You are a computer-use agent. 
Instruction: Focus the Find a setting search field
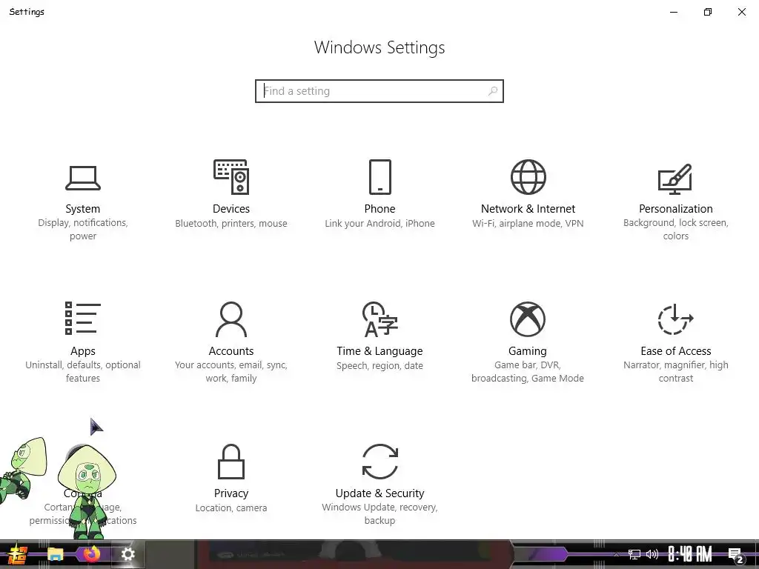coord(379,91)
